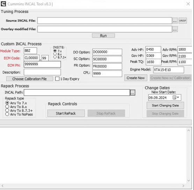194x190 pixels.
Task: Browse for Source INCAL File
Action: (x=175, y=21)
